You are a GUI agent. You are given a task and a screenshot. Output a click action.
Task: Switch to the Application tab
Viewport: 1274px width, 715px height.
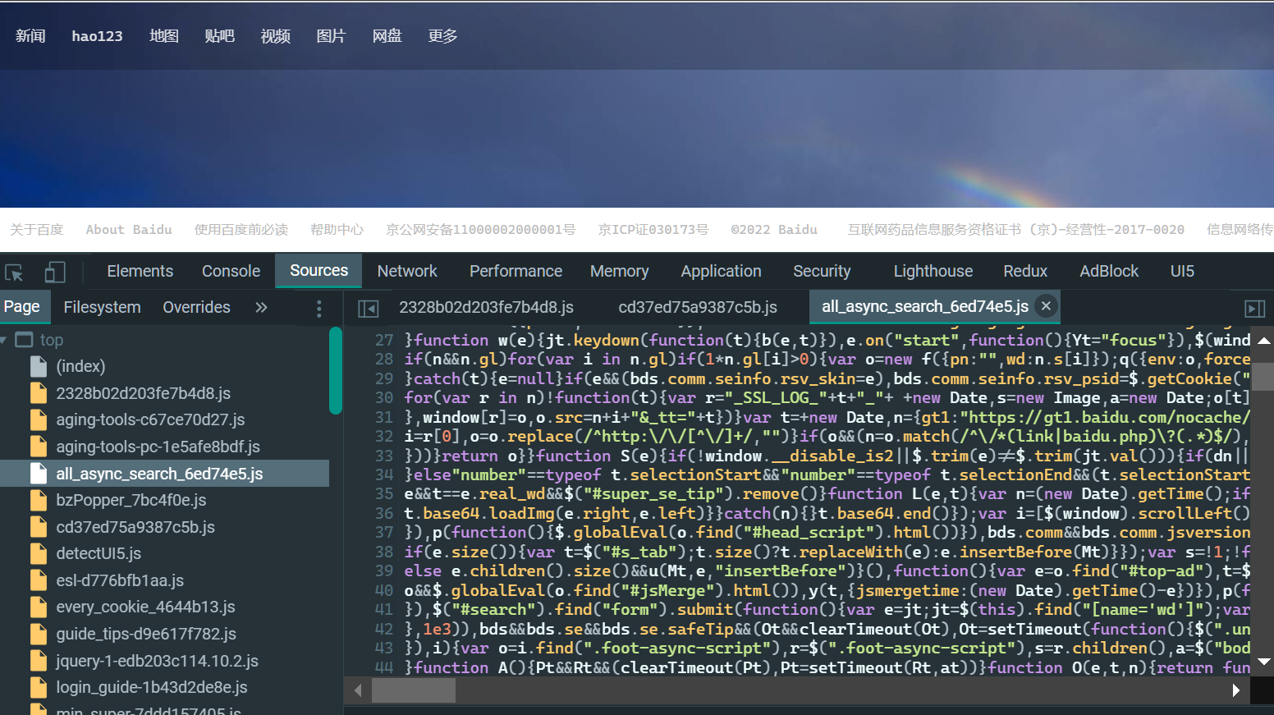(x=721, y=271)
